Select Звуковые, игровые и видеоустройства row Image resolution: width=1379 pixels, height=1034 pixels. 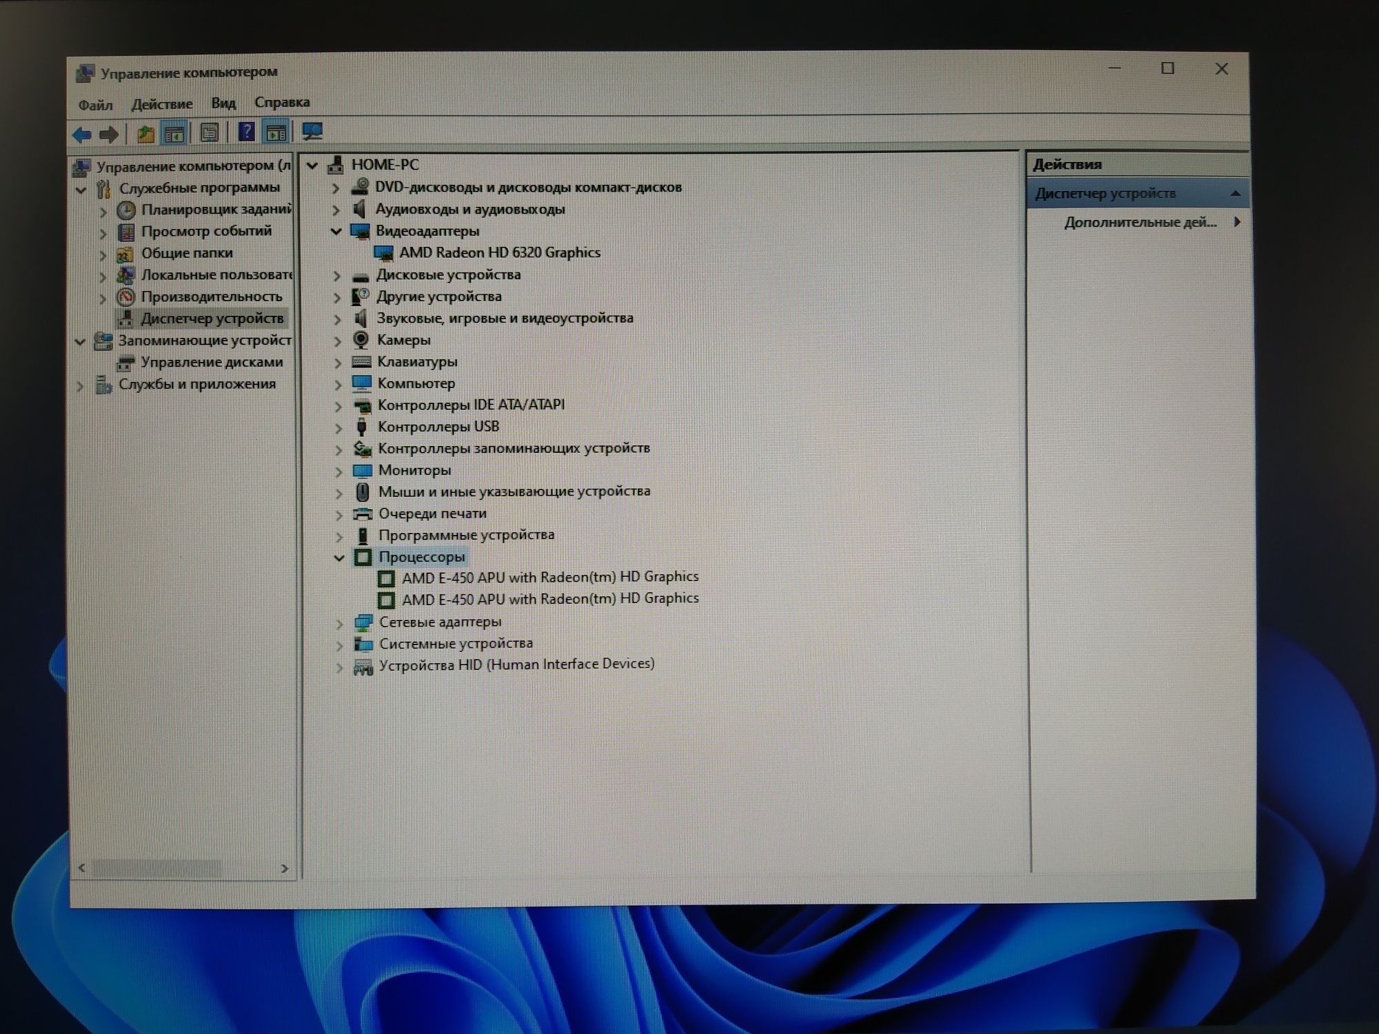(x=505, y=318)
